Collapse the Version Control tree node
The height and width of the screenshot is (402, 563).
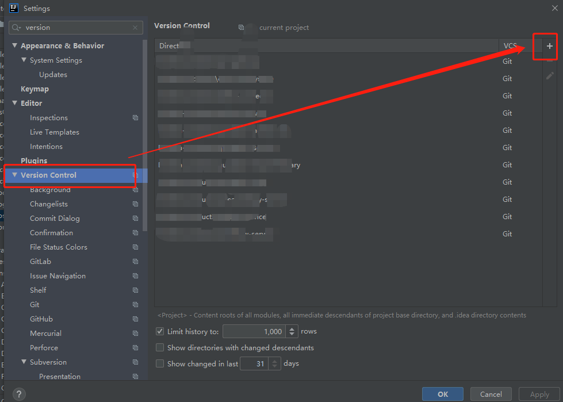(15, 175)
